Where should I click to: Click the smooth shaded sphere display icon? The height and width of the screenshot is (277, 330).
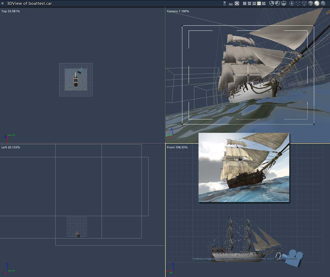click(317, 4)
